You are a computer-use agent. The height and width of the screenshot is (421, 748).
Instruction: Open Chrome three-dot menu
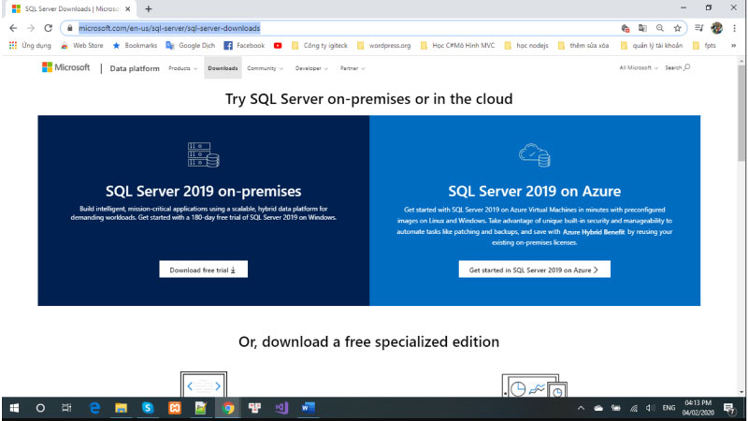(734, 28)
